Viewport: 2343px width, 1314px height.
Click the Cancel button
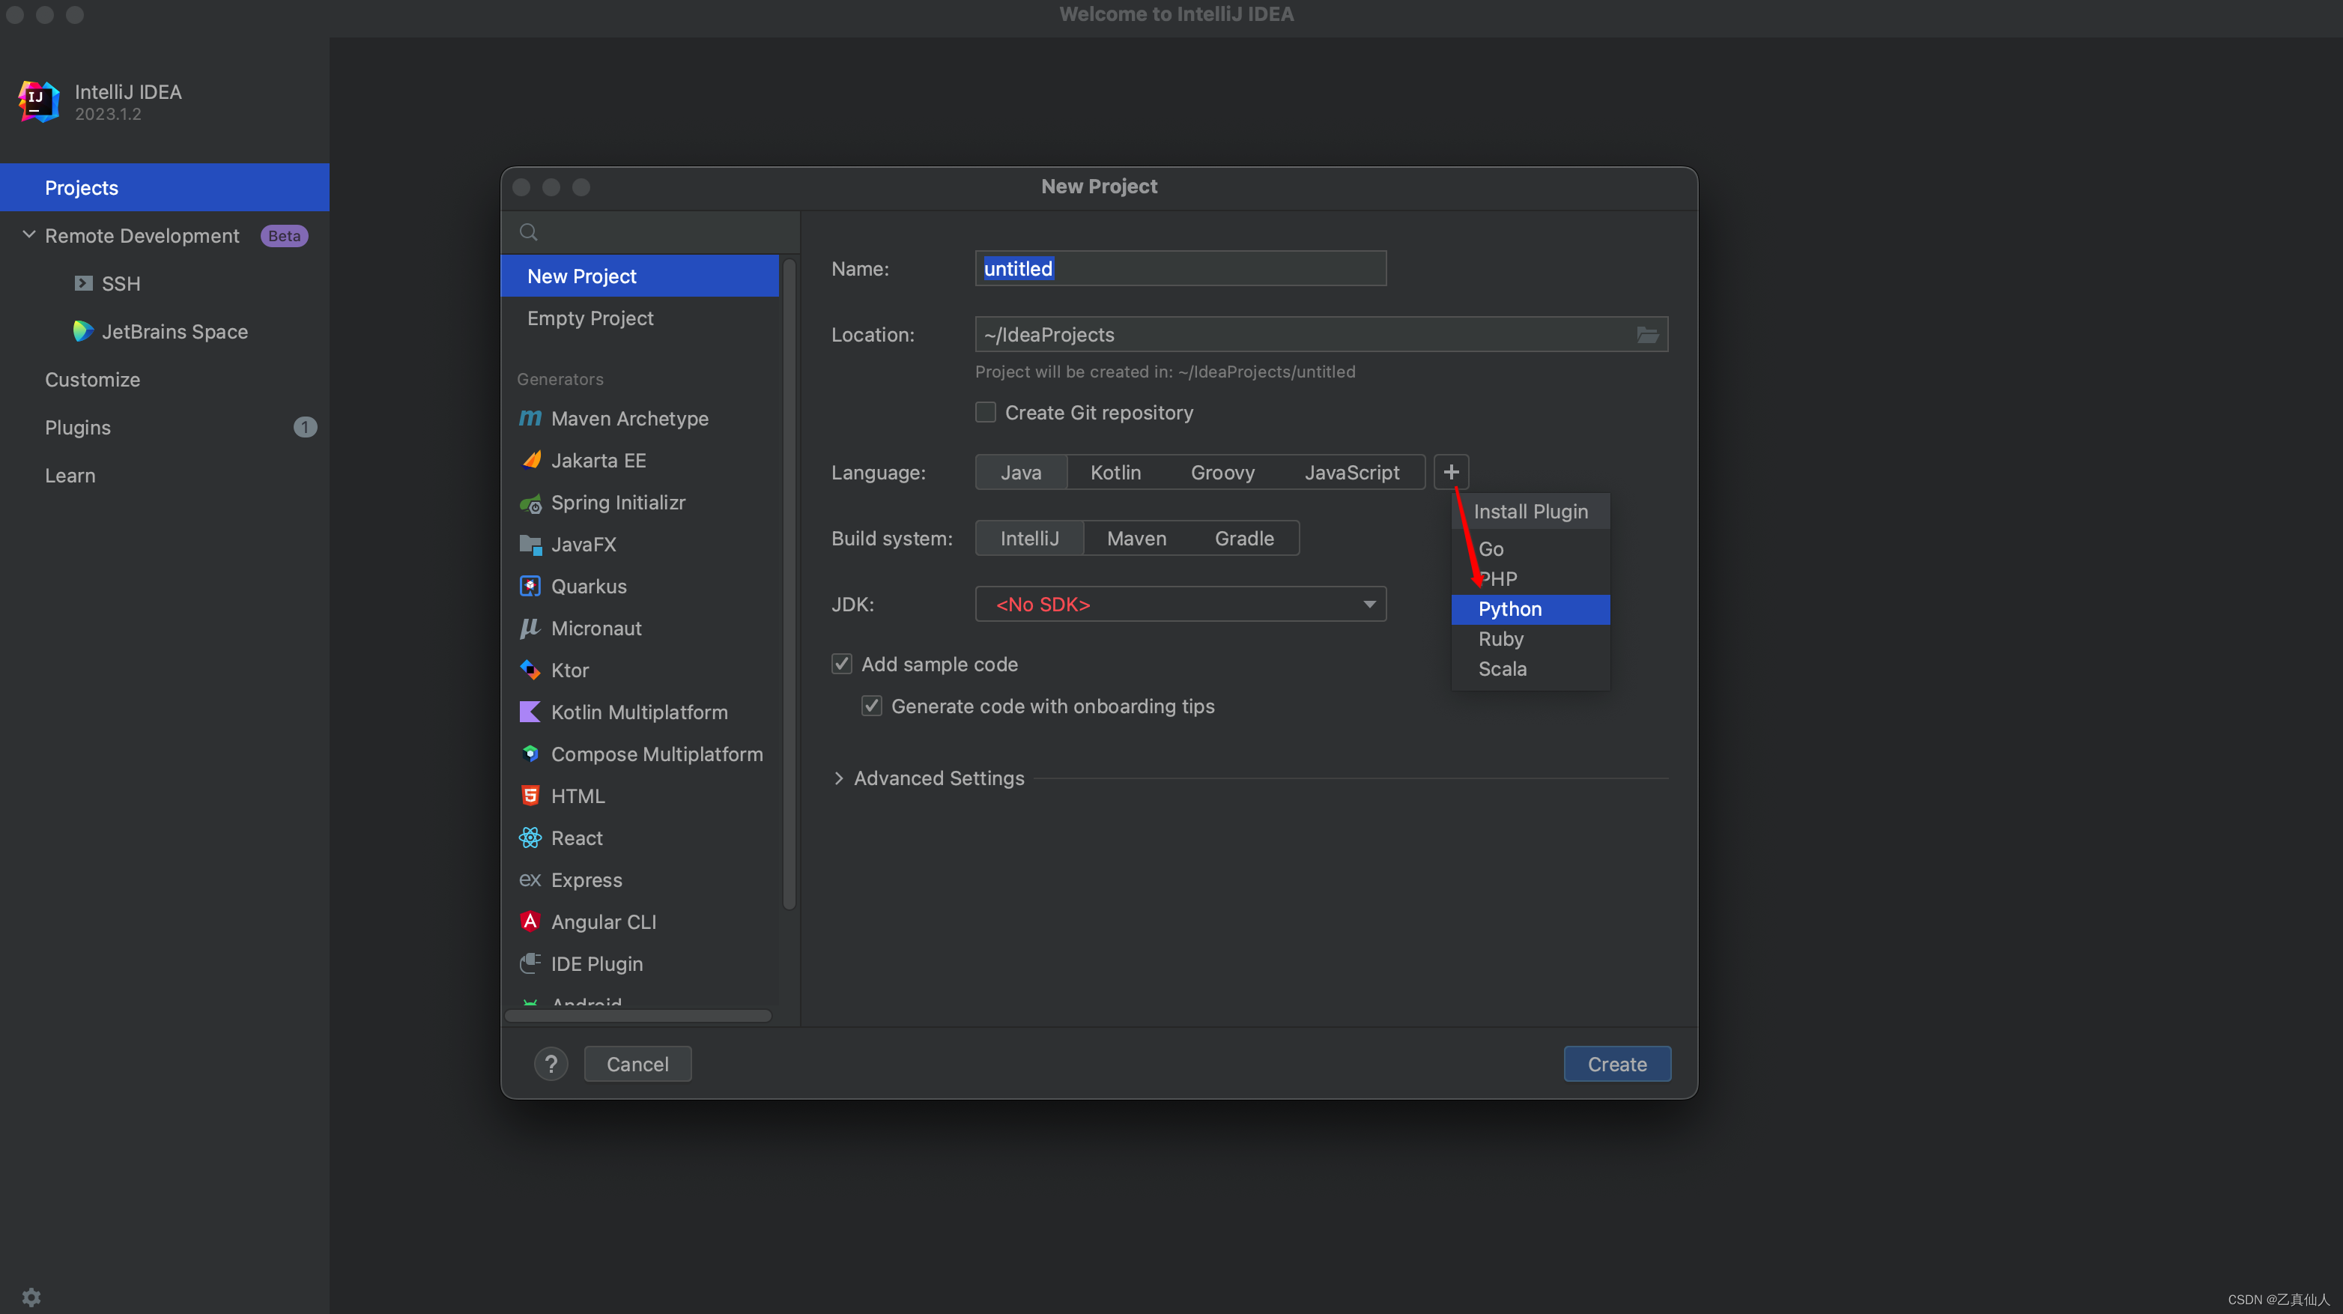(x=637, y=1063)
